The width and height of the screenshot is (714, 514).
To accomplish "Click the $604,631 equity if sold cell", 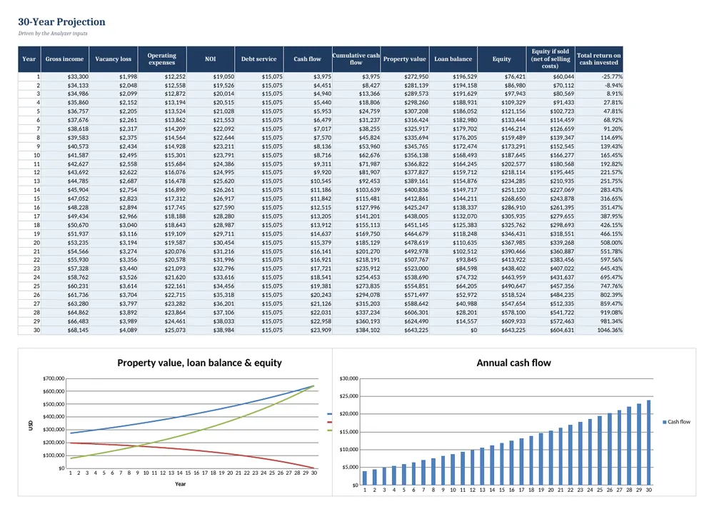I will 550,330.
